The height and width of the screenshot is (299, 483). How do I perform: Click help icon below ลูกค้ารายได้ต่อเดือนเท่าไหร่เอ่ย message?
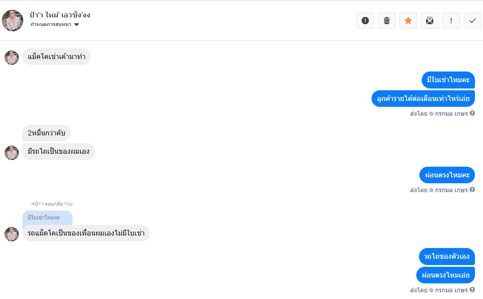click(x=472, y=114)
